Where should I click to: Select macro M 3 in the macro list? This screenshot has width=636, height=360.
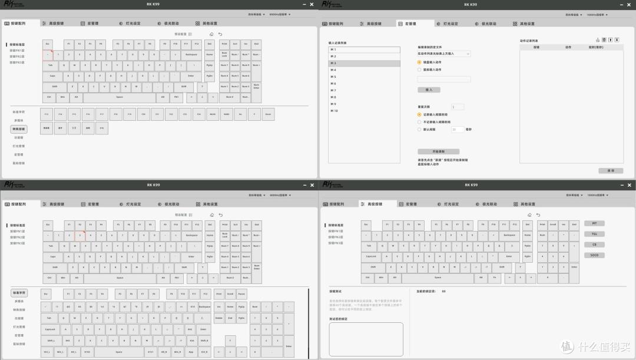point(365,63)
